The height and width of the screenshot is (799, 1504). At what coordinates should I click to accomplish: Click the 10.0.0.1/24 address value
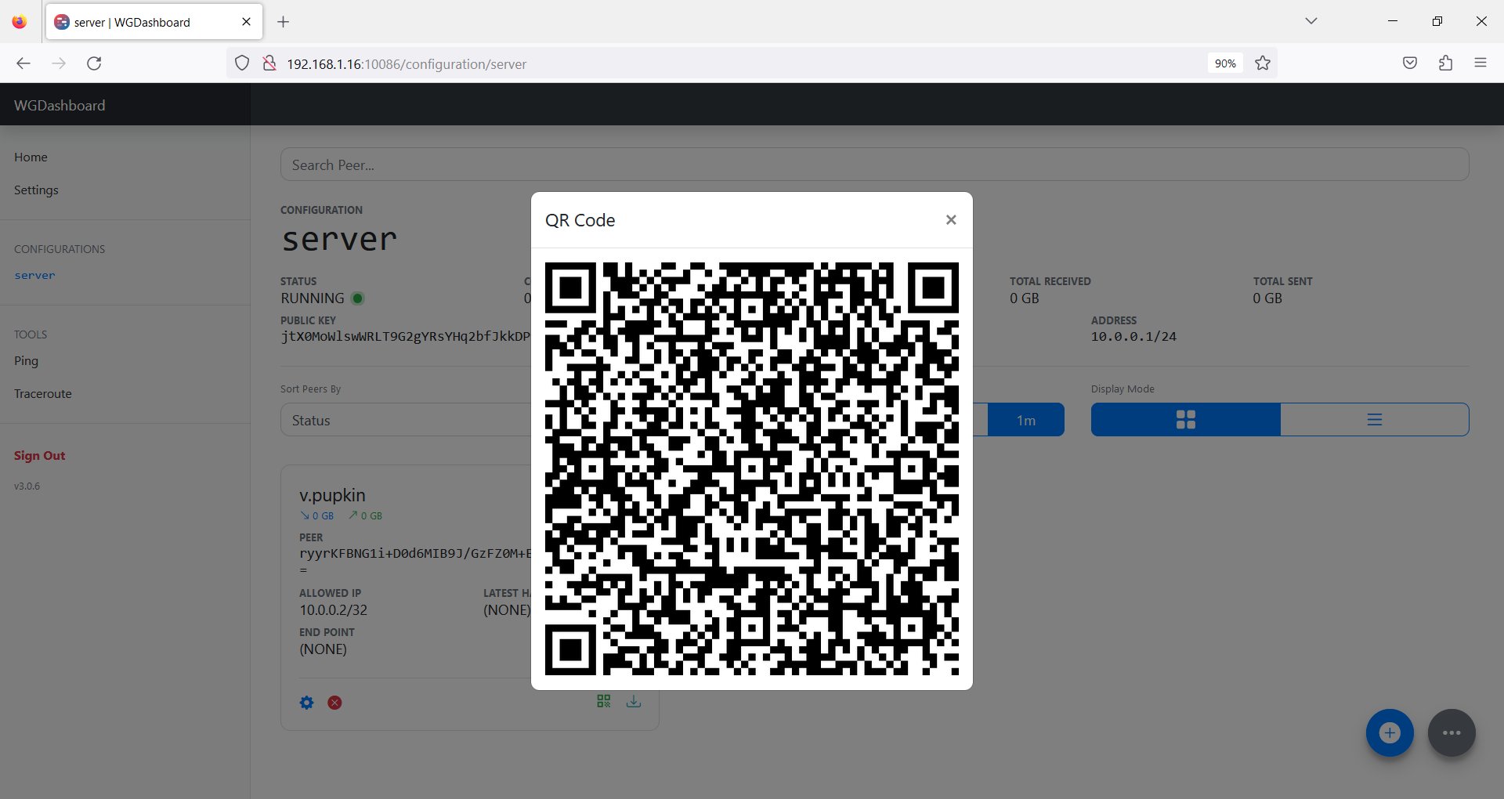point(1133,337)
